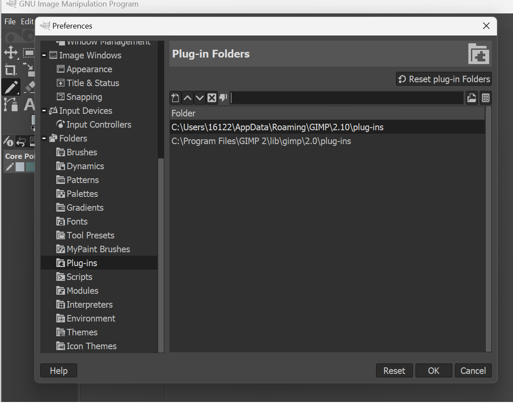
Task: Select the Move tool in GIMP toolbox
Action: pos(11,53)
